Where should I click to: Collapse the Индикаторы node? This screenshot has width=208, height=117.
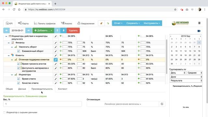point(12,75)
